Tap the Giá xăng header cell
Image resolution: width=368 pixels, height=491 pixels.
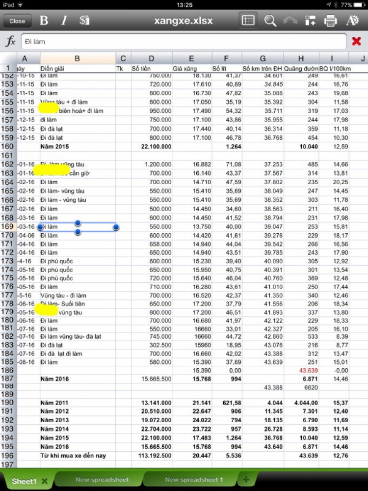click(x=192, y=69)
